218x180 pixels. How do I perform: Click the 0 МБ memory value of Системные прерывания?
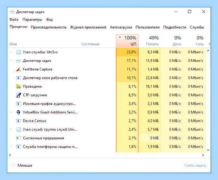(x=154, y=138)
